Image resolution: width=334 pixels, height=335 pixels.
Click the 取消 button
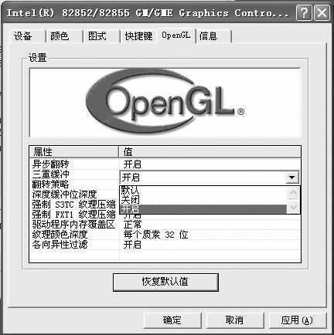234,320
